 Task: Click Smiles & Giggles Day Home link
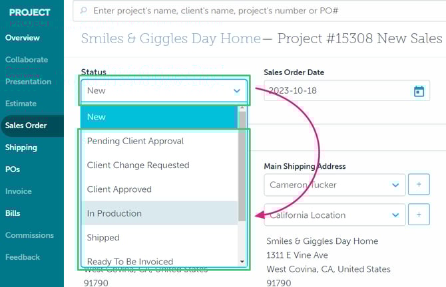(170, 39)
